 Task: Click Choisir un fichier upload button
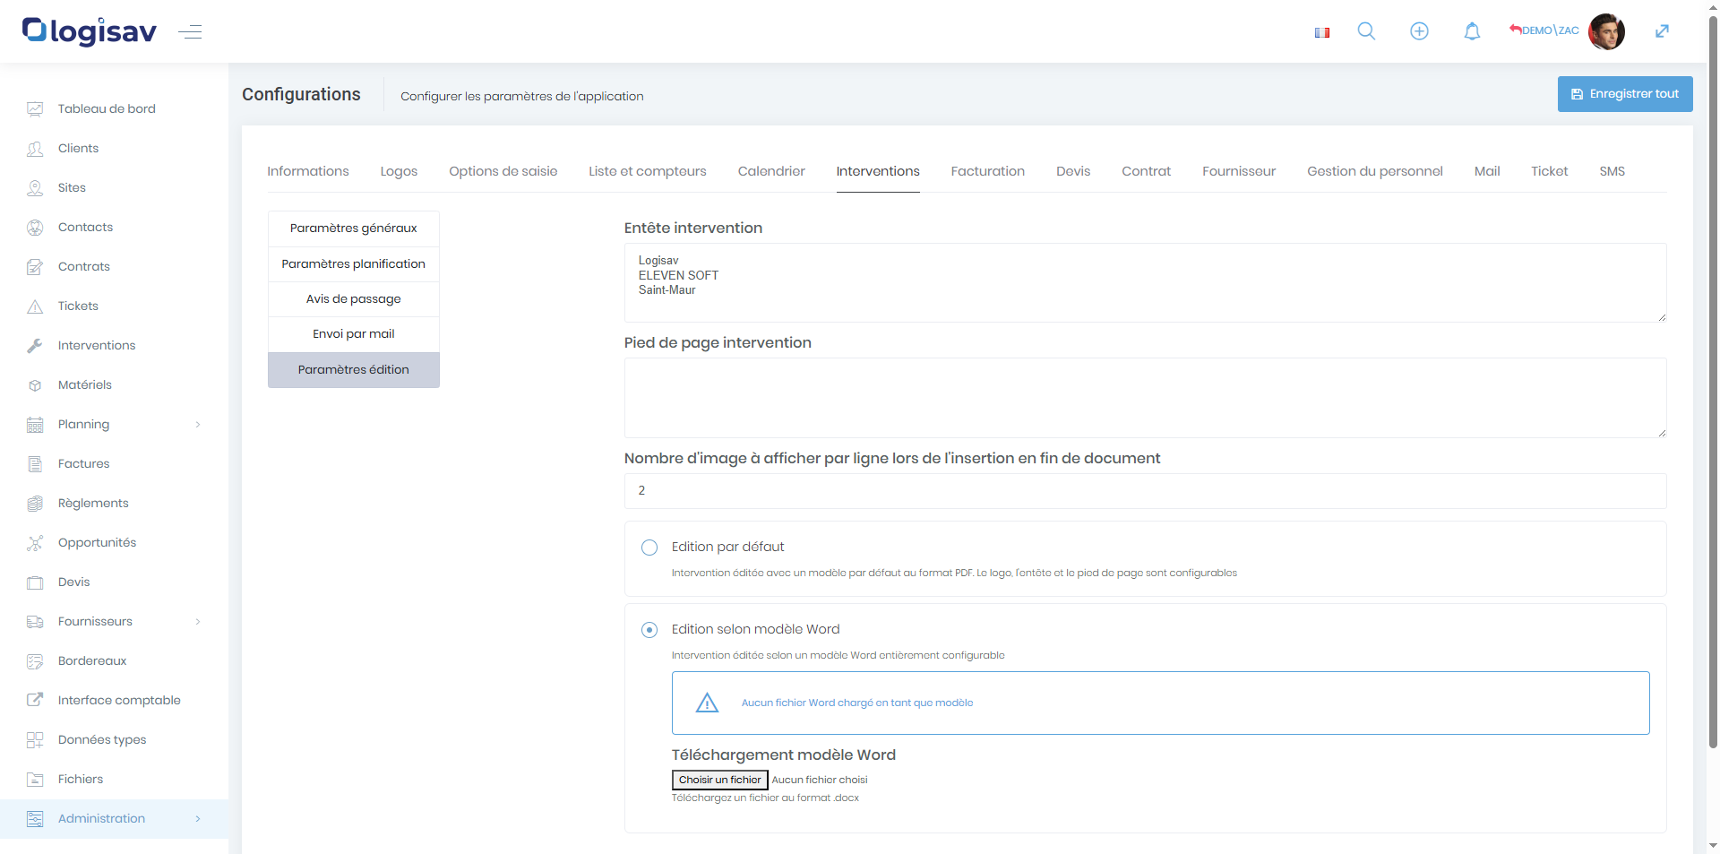click(719, 780)
